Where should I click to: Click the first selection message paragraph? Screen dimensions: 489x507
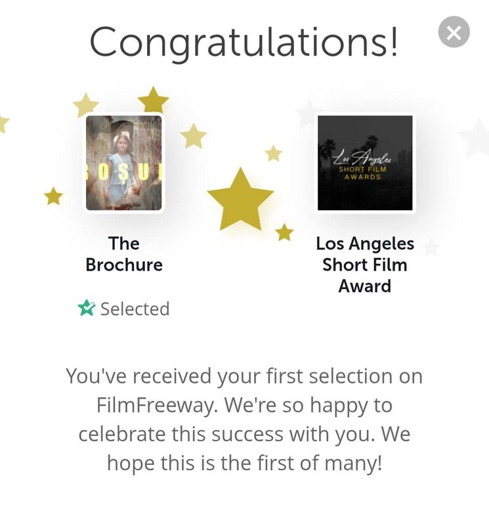pos(244,420)
